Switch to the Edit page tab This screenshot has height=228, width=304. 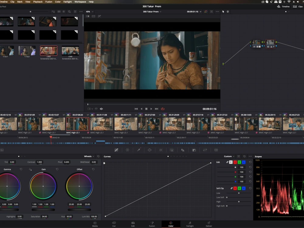click(x=133, y=224)
